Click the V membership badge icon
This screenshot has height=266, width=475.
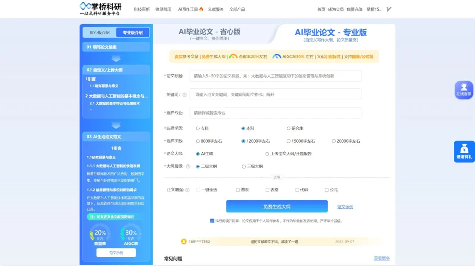click(x=389, y=9)
